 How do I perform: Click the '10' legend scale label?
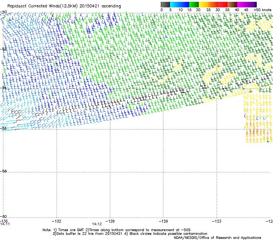[180, 10]
